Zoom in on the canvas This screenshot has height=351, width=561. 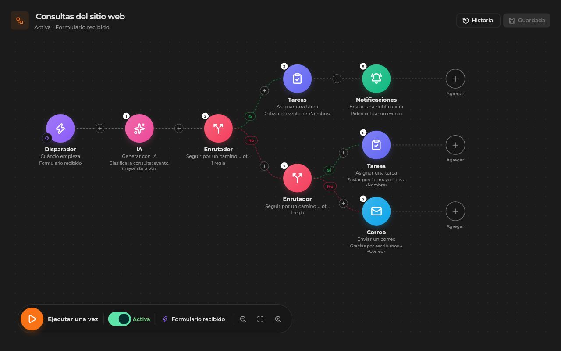coord(278,319)
